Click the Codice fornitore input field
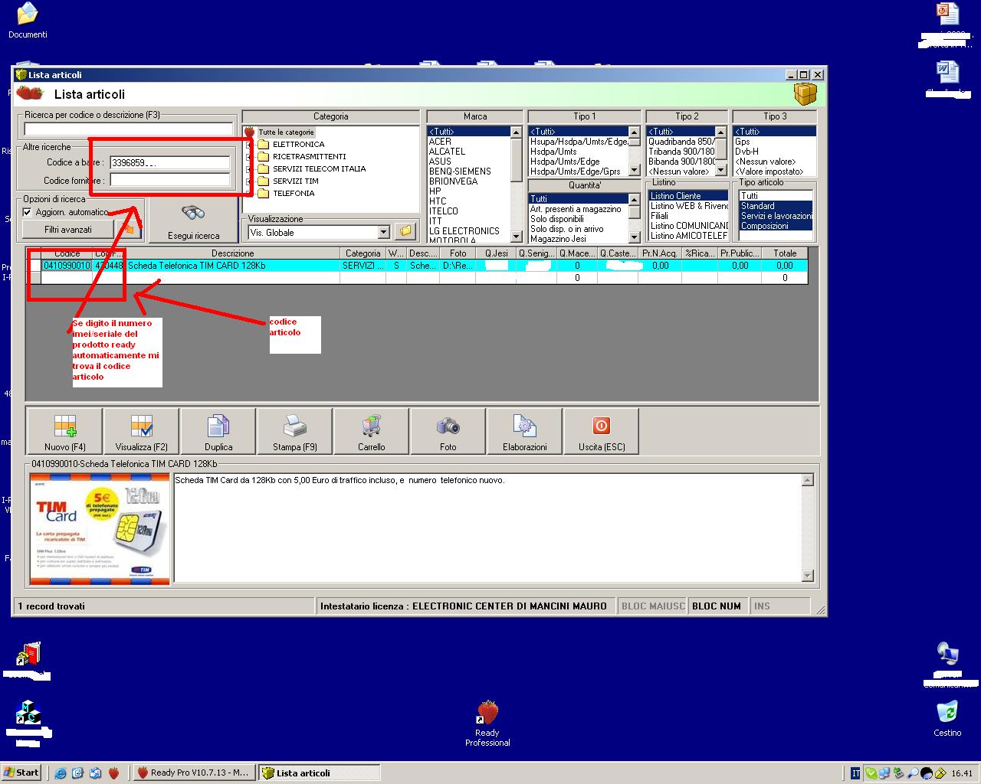Screen dimensions: 981x784 pyautogui.click(x=169, y=180)
